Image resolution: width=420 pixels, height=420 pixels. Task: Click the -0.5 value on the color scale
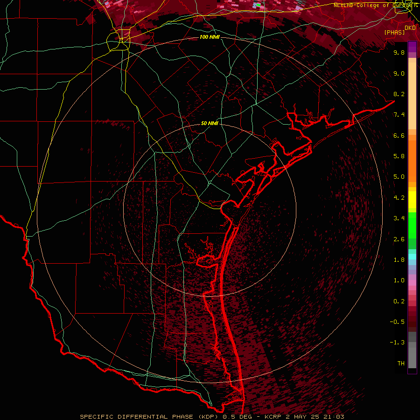[x=397, y=322]
